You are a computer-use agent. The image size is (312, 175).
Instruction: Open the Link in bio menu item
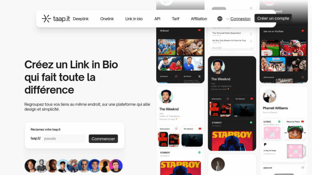[x=134, y=19]
